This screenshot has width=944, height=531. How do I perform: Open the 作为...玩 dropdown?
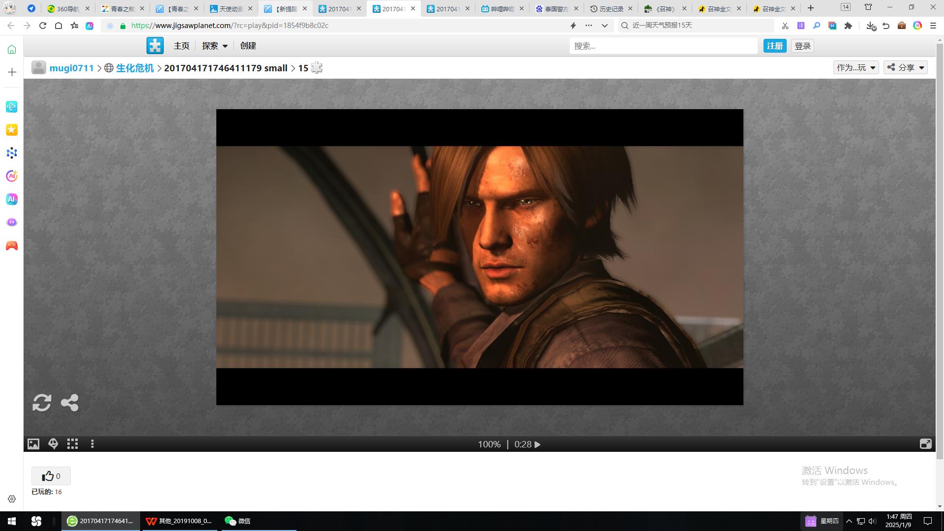point(856,67)
